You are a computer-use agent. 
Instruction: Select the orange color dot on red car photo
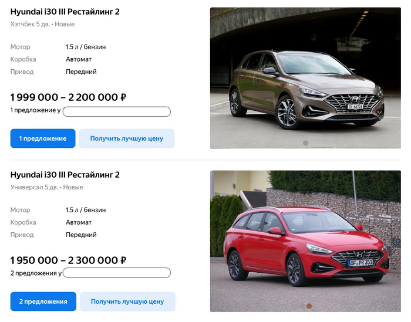point(309,306)
